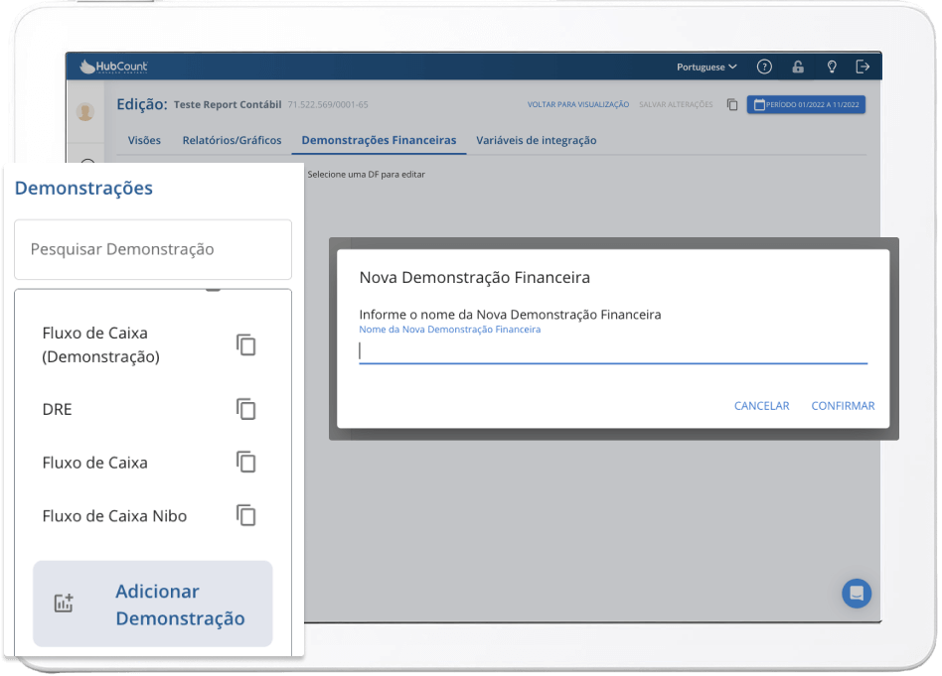Select the Fluxo de Caixa item
Image resolution: width=942 pixels, height=676 pixels.
click(95, 463)
